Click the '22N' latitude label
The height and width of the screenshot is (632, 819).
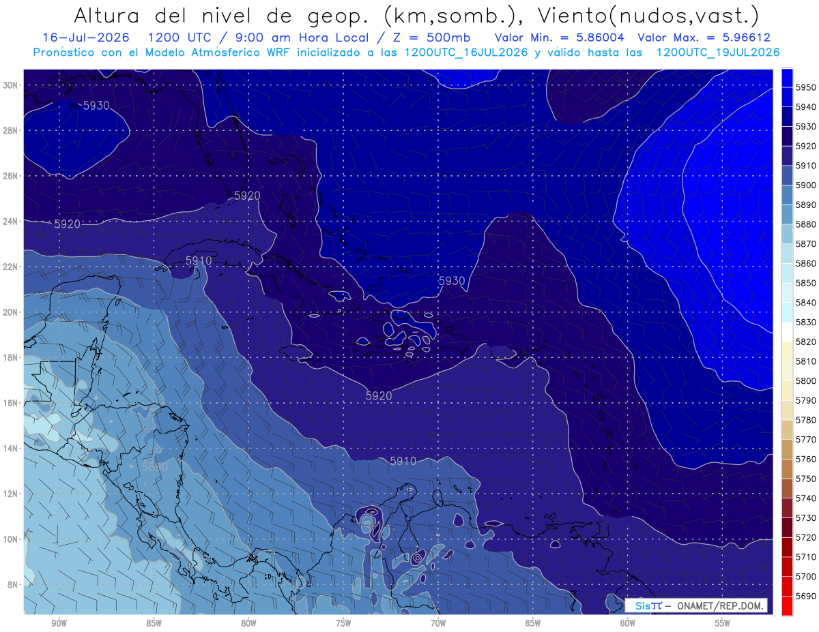[10, 267]
